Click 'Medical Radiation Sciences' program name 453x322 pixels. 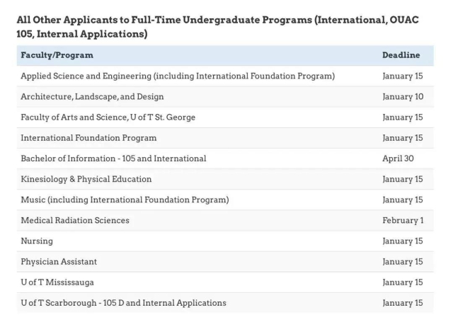point(75,220)
